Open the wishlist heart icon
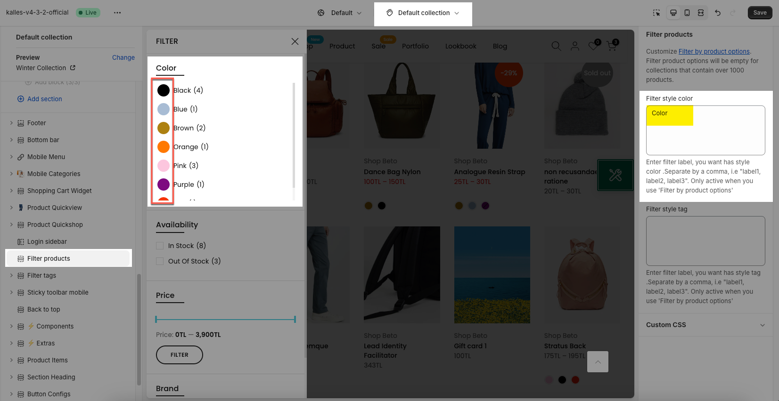779x401 pixels. (593, 46)
